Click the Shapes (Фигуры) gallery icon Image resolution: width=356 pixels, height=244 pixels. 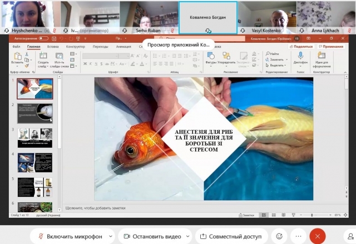coord(211,56)
